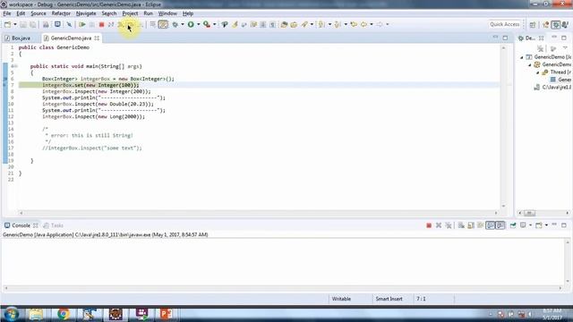Click the Debug view horizontal scrollbar thumb
Screen dimensions: 573x322
[529, 213]
